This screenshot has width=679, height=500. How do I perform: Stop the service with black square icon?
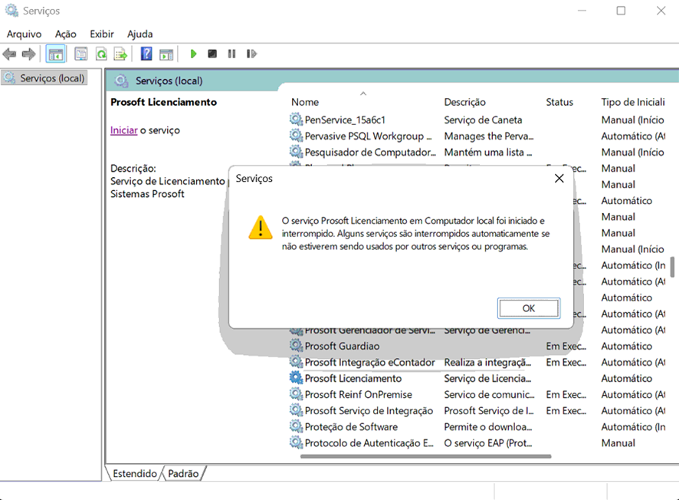point(212,54)
